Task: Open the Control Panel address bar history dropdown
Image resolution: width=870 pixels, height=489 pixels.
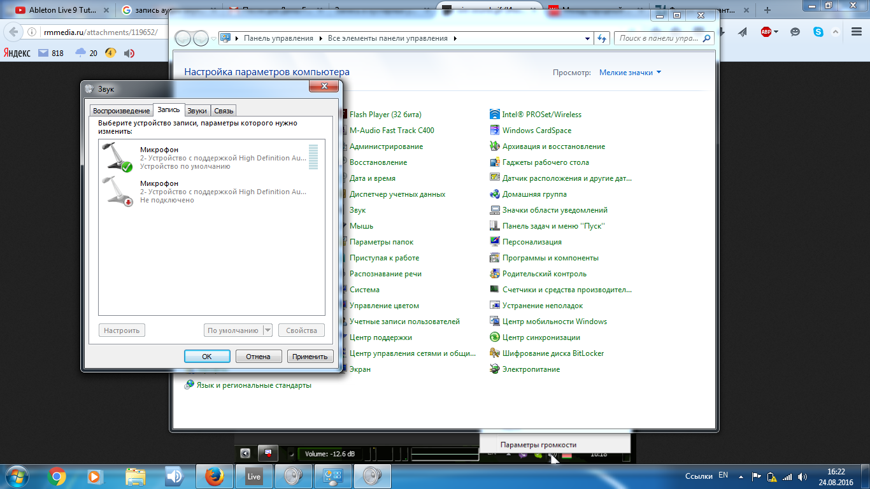Action: (x=588, y=38)
